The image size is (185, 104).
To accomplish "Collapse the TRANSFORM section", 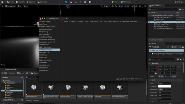I will point(149,64).
